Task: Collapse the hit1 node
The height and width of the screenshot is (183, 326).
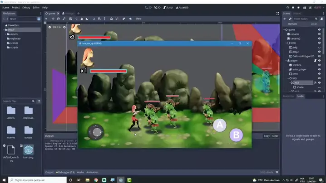Action: (290, 82)
